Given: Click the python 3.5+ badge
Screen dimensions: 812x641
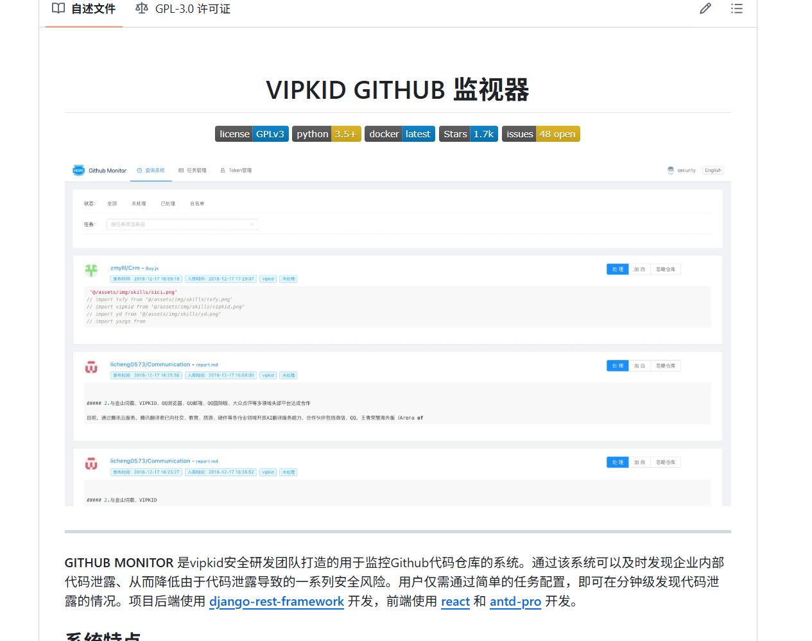Looking at the screenshot, I should pos(327,133).
